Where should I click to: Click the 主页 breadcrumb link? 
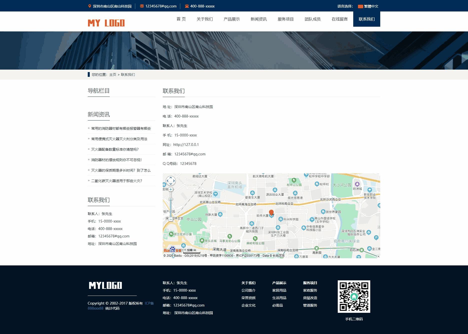tap(112, 75)
